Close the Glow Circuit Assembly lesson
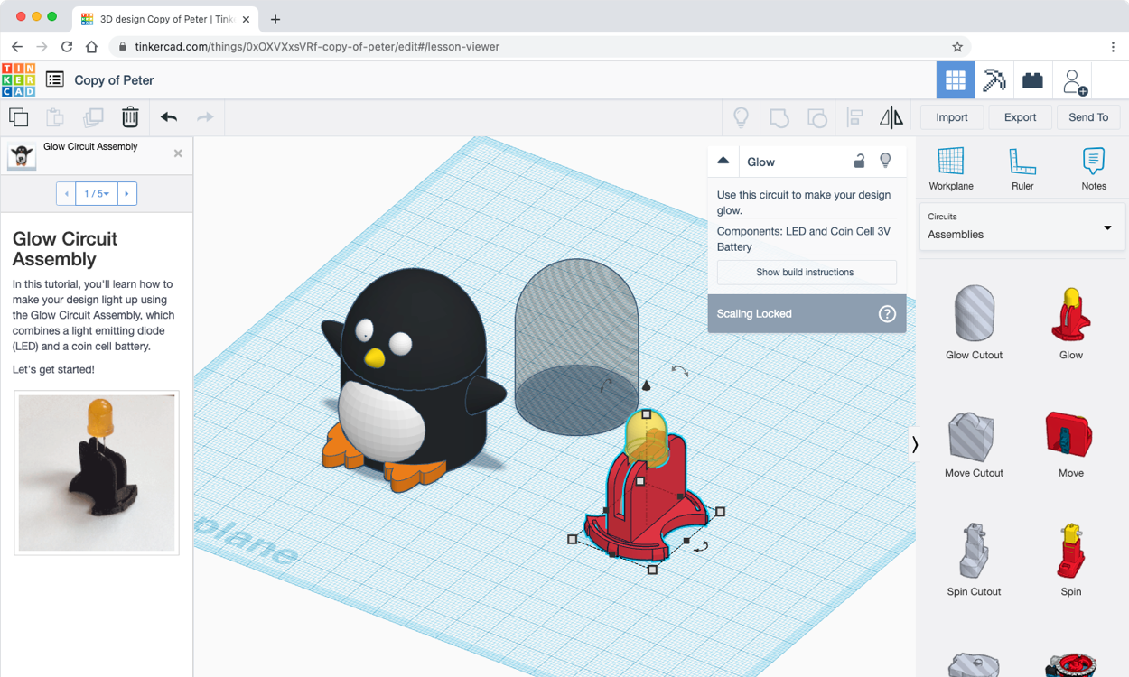 [178, 153]
